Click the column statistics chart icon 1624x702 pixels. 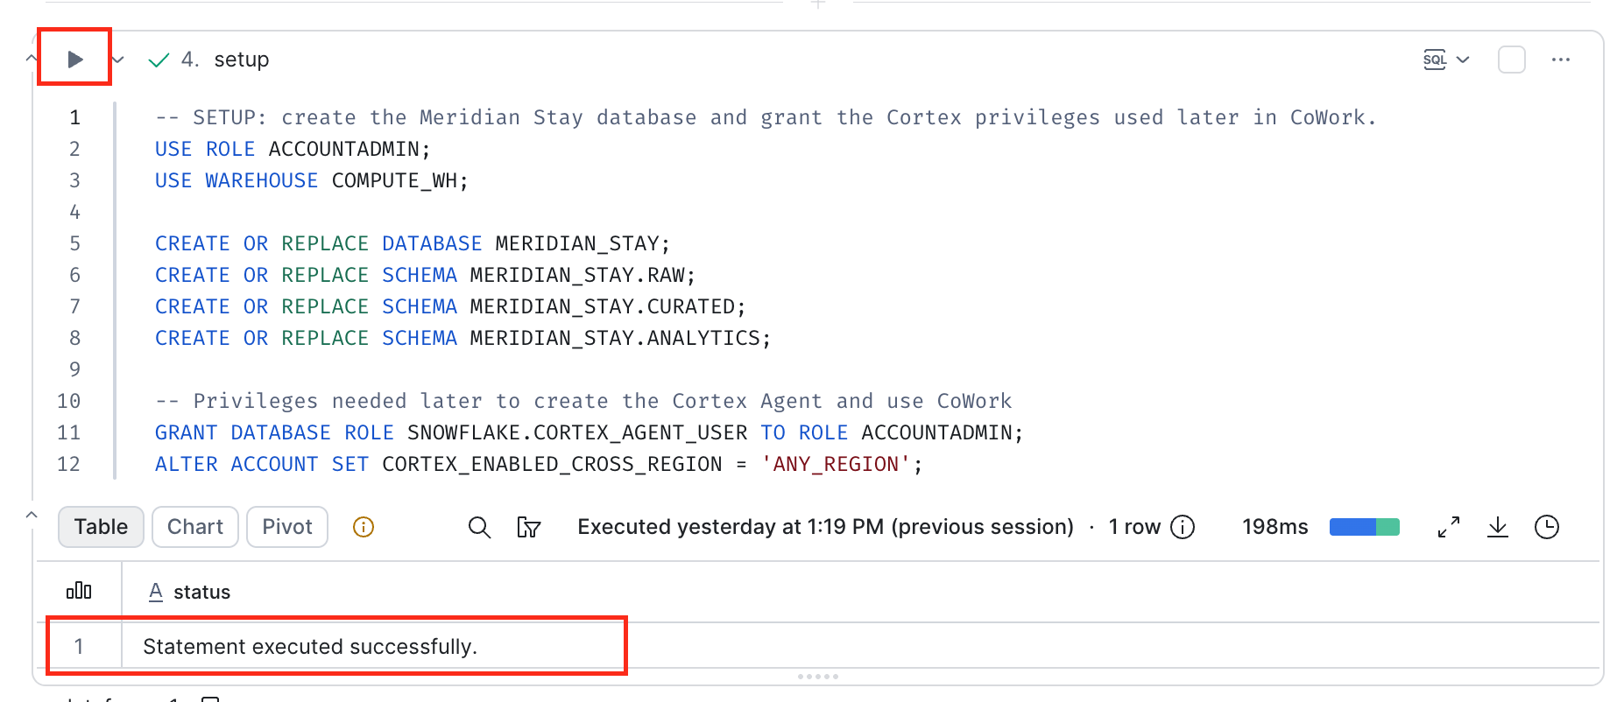point(79,591)
